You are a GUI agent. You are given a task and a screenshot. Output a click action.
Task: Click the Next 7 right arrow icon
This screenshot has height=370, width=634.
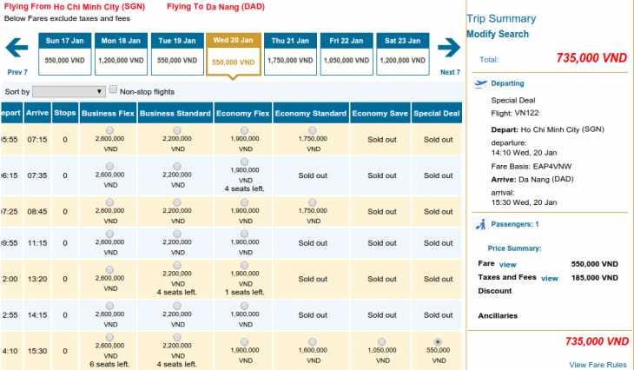click(448, 48)
